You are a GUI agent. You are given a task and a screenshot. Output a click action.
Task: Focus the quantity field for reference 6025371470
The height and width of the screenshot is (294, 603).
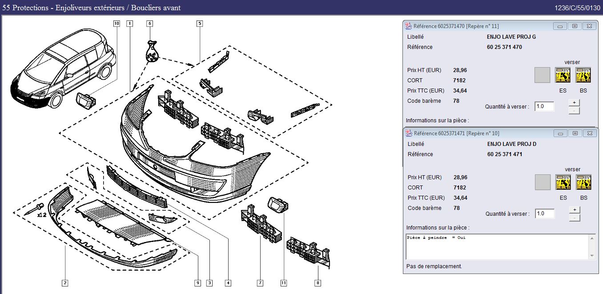tap(545, 106)
